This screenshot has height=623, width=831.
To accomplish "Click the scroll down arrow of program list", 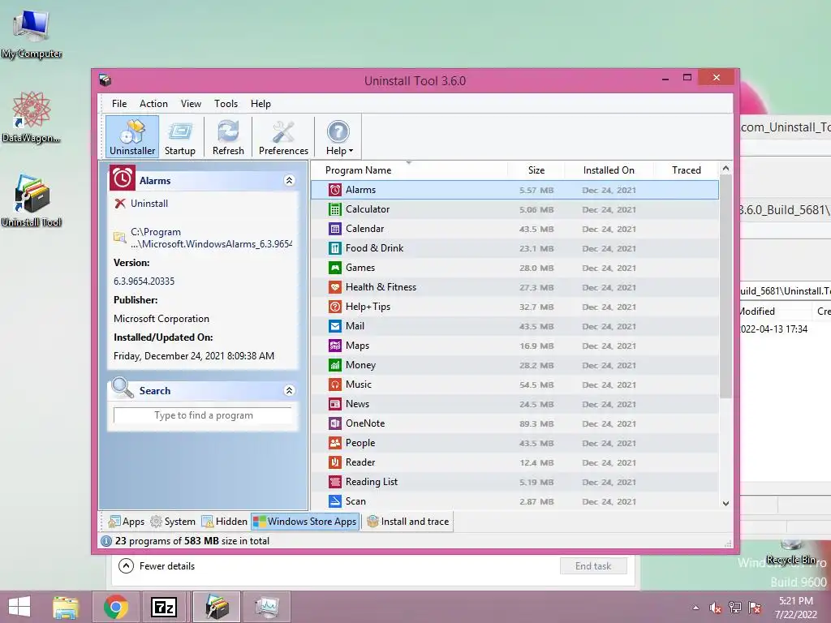I will 726,503.
